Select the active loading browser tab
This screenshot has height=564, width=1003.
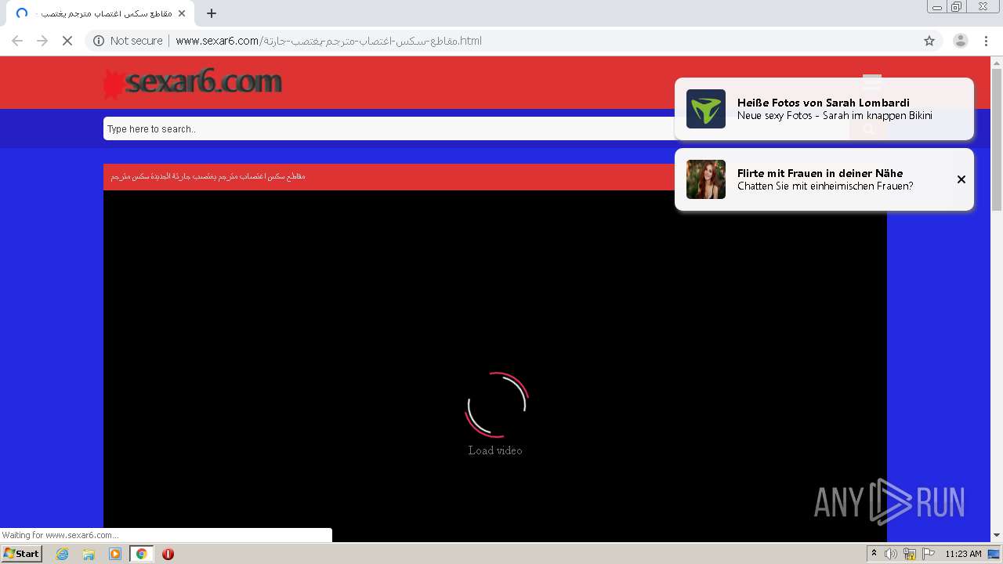100,13
